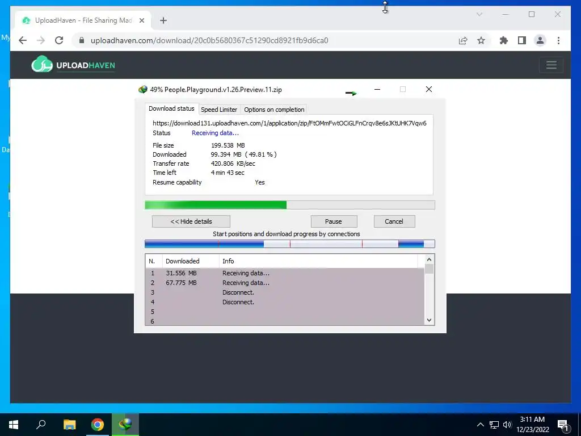
Task: Go forward in the Chrome browser
Action: tap(41, 40)
